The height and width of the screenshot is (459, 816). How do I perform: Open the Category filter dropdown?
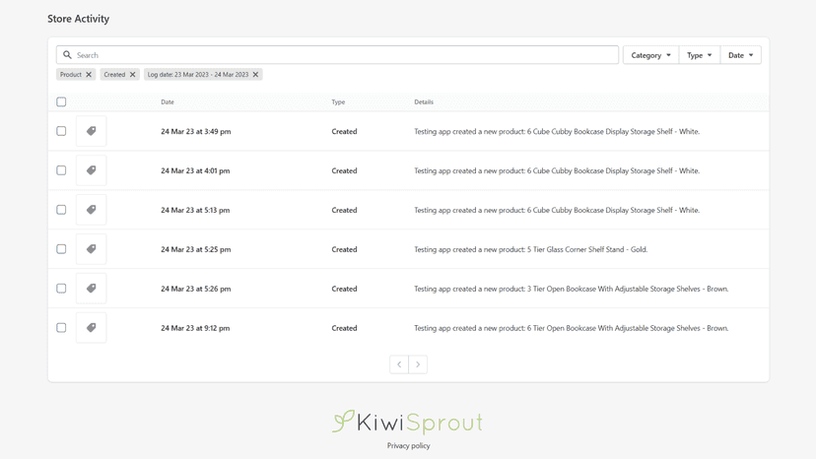coord(651,55)
